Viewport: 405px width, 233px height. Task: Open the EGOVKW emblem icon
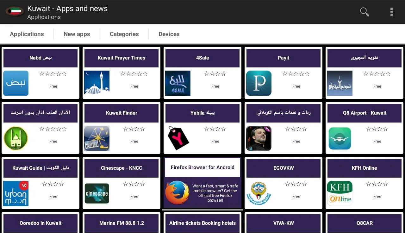coord(259,193)
